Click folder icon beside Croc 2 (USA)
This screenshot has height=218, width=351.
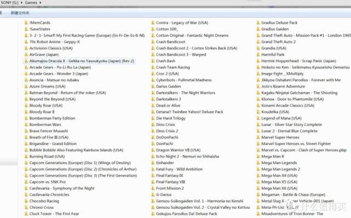tap(153, 74)
